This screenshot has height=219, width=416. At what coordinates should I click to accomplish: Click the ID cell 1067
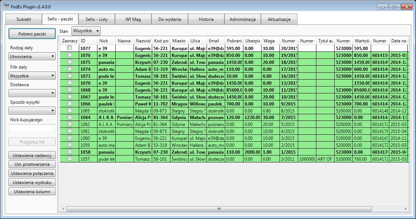click(x=88, y=97)
